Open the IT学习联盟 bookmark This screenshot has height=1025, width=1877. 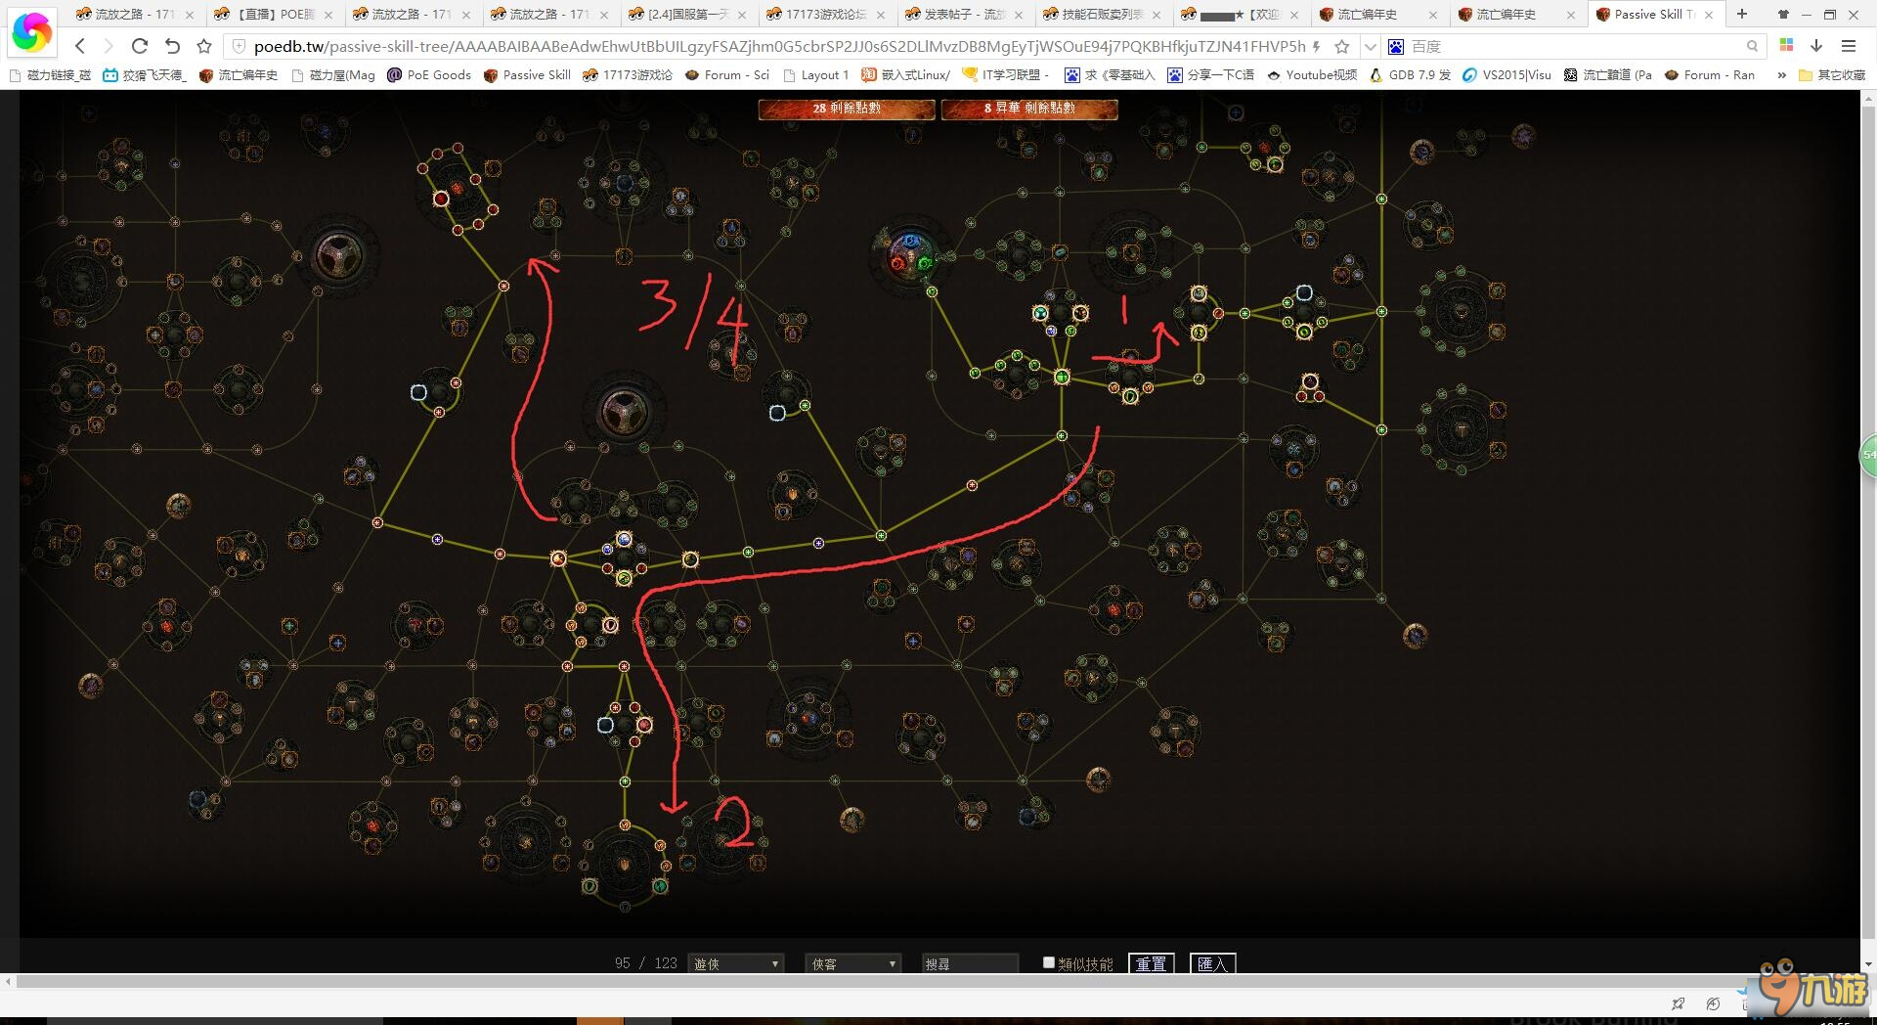click(x=1006, y=74)
